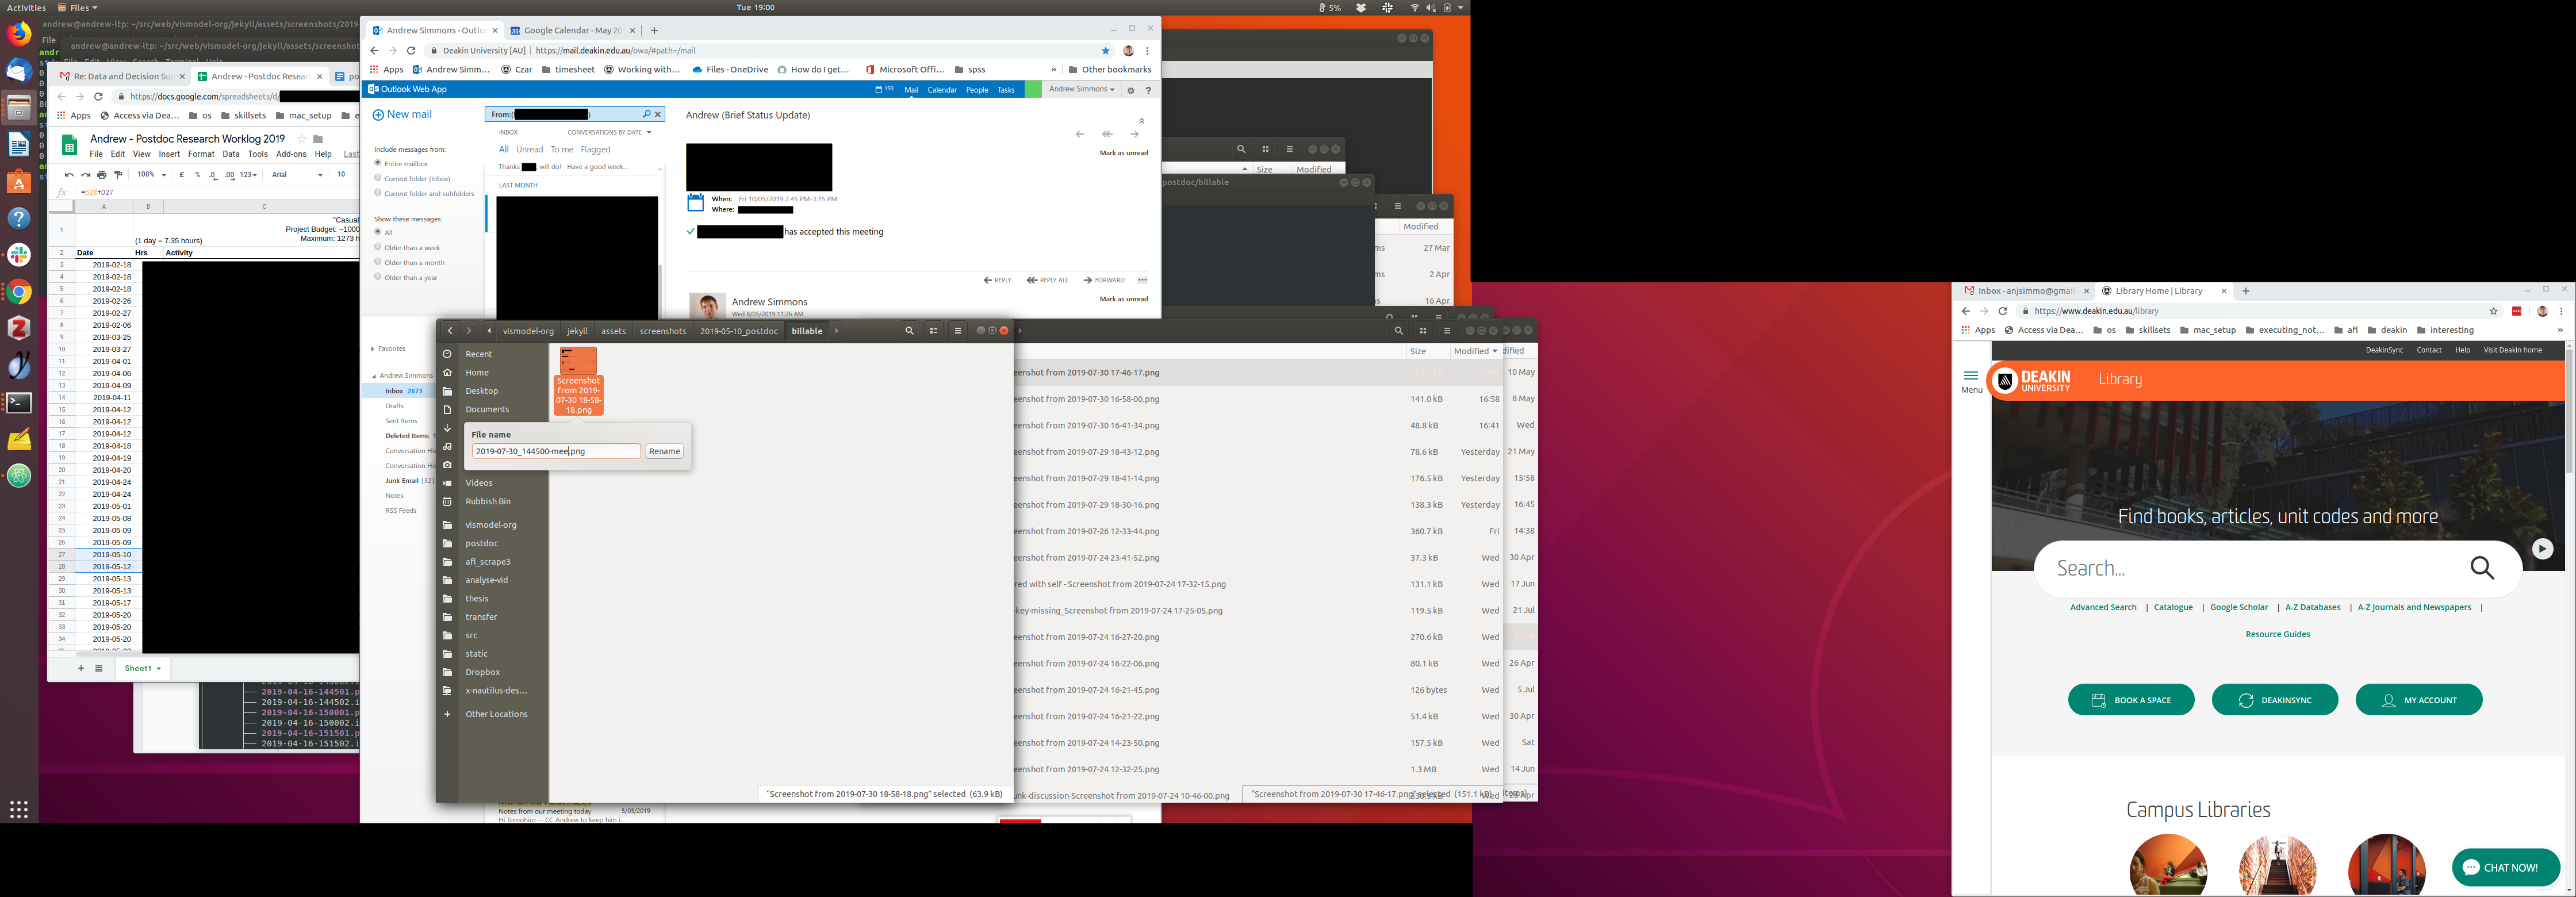Toggle list view icon in billable file window
2576x897 pixels.
[x=933, y=331]
